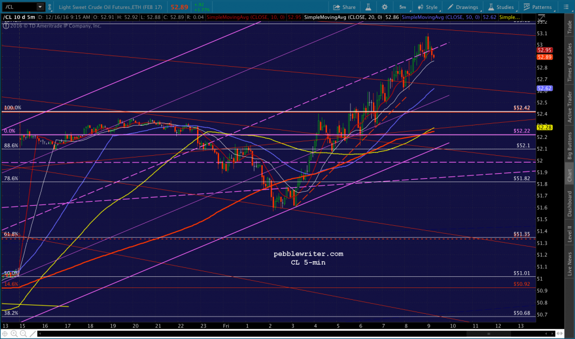Click the zoom in magnifier icon

(14, 333)
